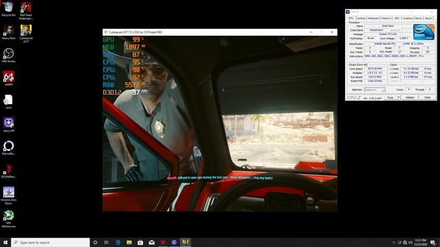The height and width of the screenshot is (247, 440).
Task: Click the Core Speed value field in CPU-Z
Action: click(x=375, y=69)
